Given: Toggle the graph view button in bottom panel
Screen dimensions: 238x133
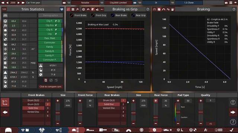Looking at the screenshot, I should tap(5, 102).
